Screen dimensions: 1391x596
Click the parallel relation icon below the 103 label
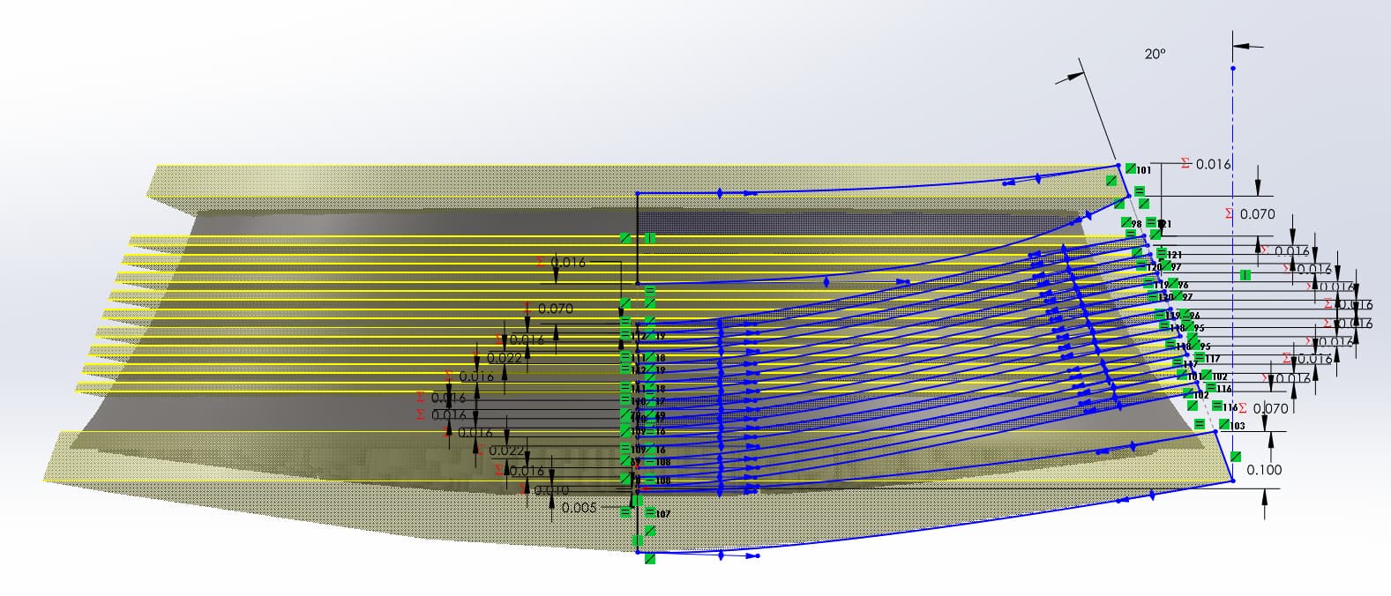click(x=1236, y=456)
